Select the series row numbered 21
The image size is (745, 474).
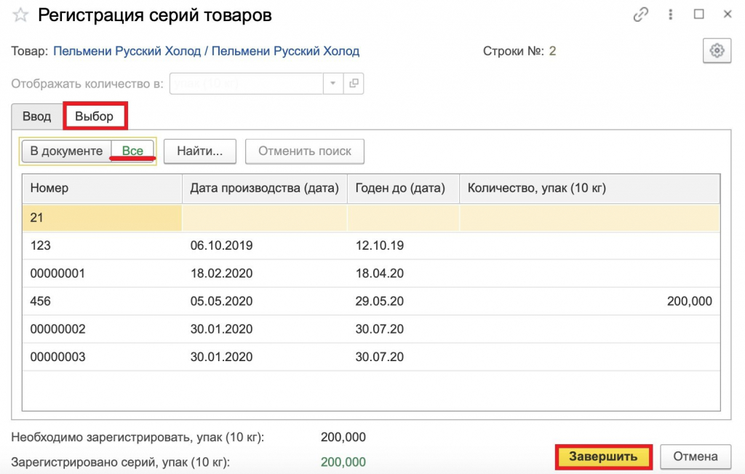click(371, 218)
